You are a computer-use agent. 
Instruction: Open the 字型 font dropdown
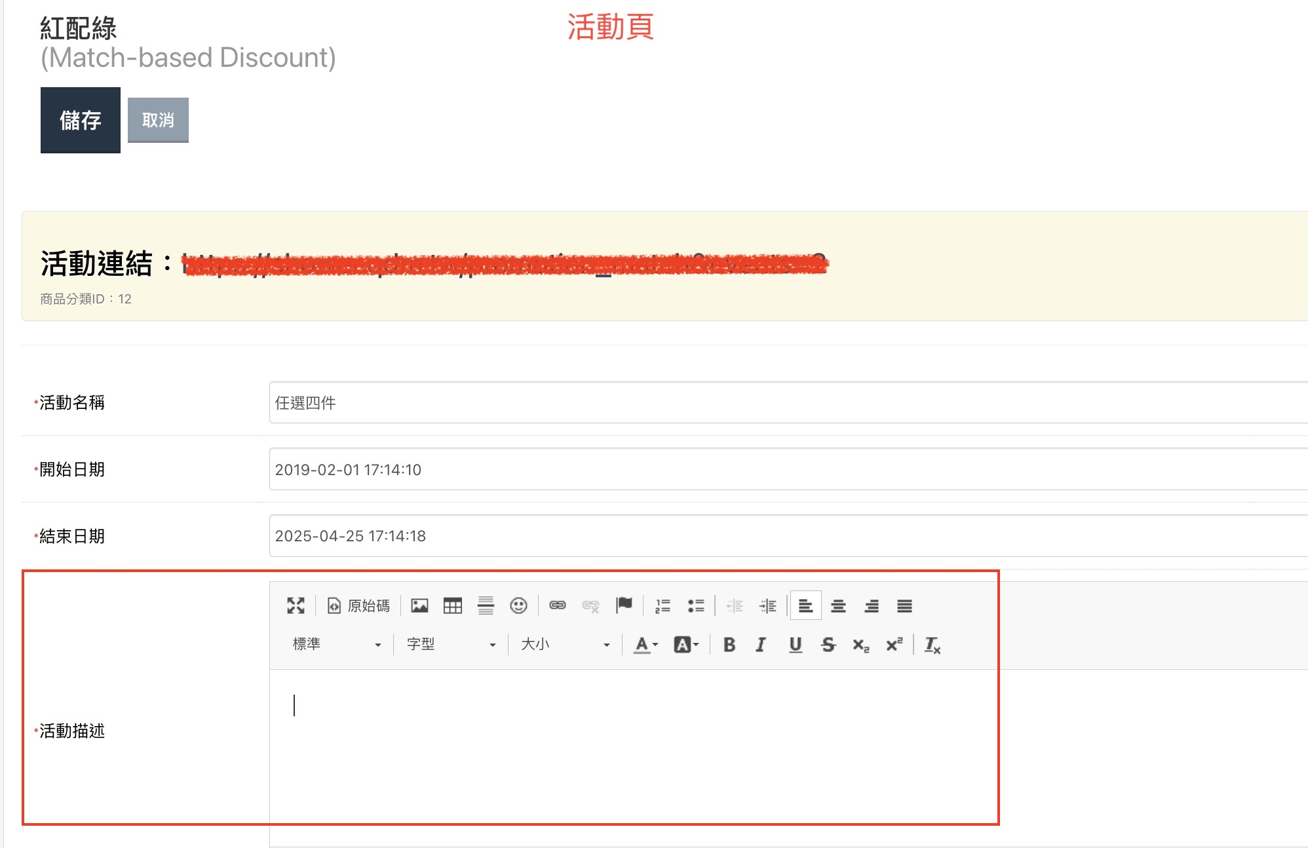click(450, 645)
